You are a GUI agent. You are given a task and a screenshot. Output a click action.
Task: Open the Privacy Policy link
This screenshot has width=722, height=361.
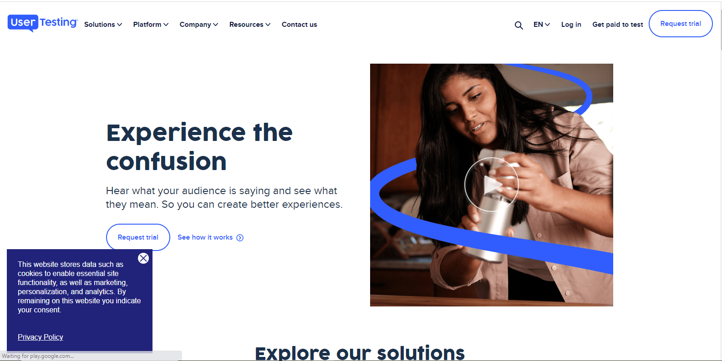[x=41, y=337]
